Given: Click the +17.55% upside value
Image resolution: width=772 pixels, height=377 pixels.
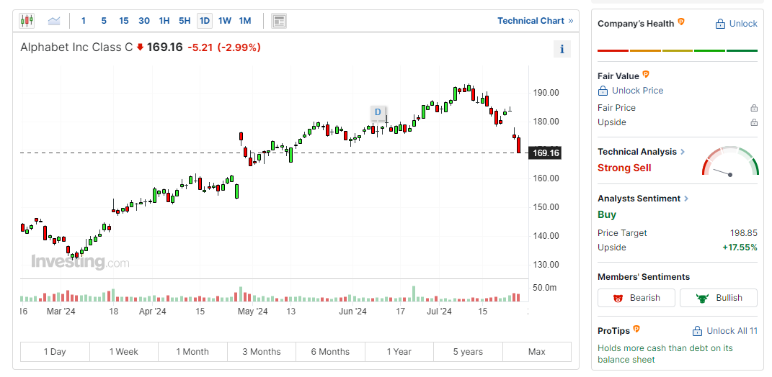Looking at the screenshot, I should click(740, 247).
